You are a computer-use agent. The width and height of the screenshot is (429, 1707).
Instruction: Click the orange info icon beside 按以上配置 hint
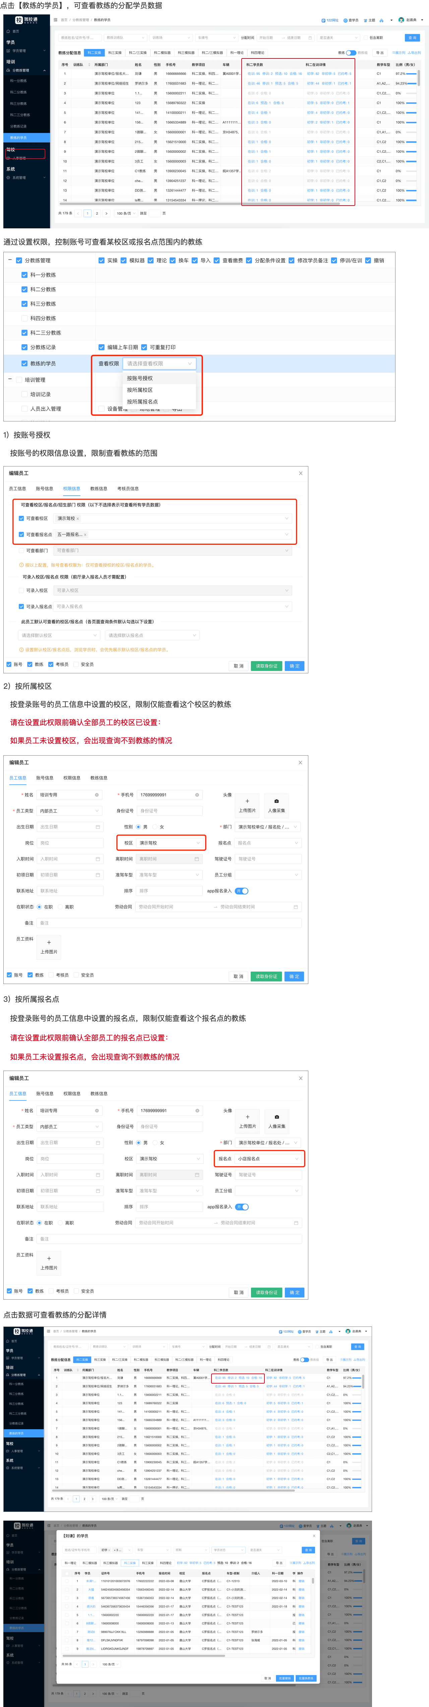[21, 565]
